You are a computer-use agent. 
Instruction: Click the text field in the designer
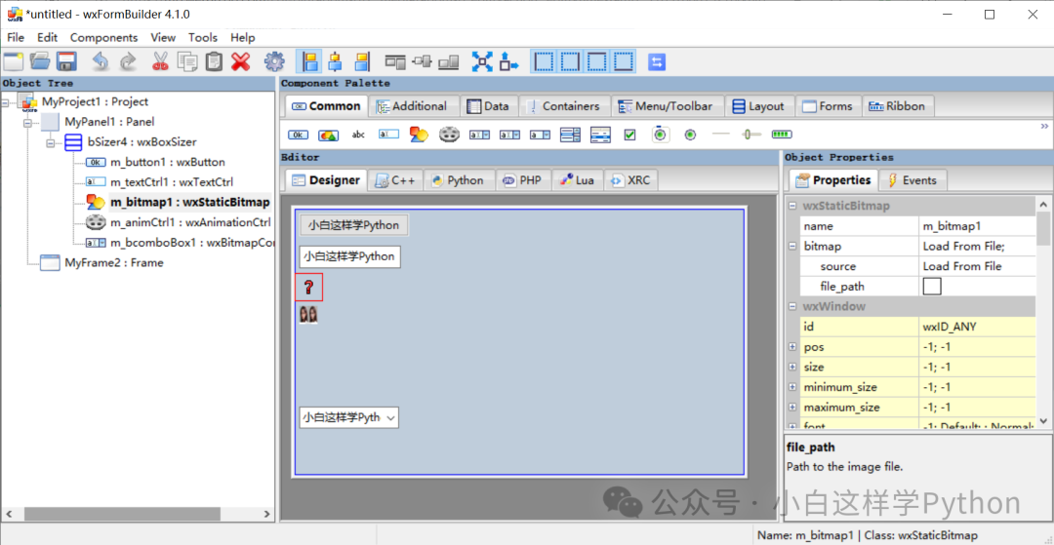click(350, 256)
